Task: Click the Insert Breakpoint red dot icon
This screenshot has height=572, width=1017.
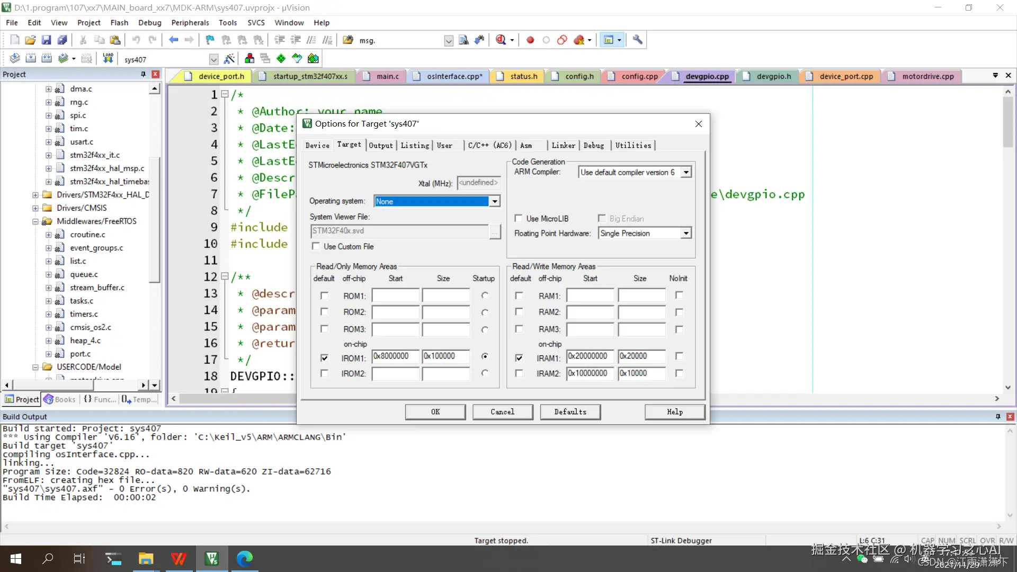Action: coord(530,40)
